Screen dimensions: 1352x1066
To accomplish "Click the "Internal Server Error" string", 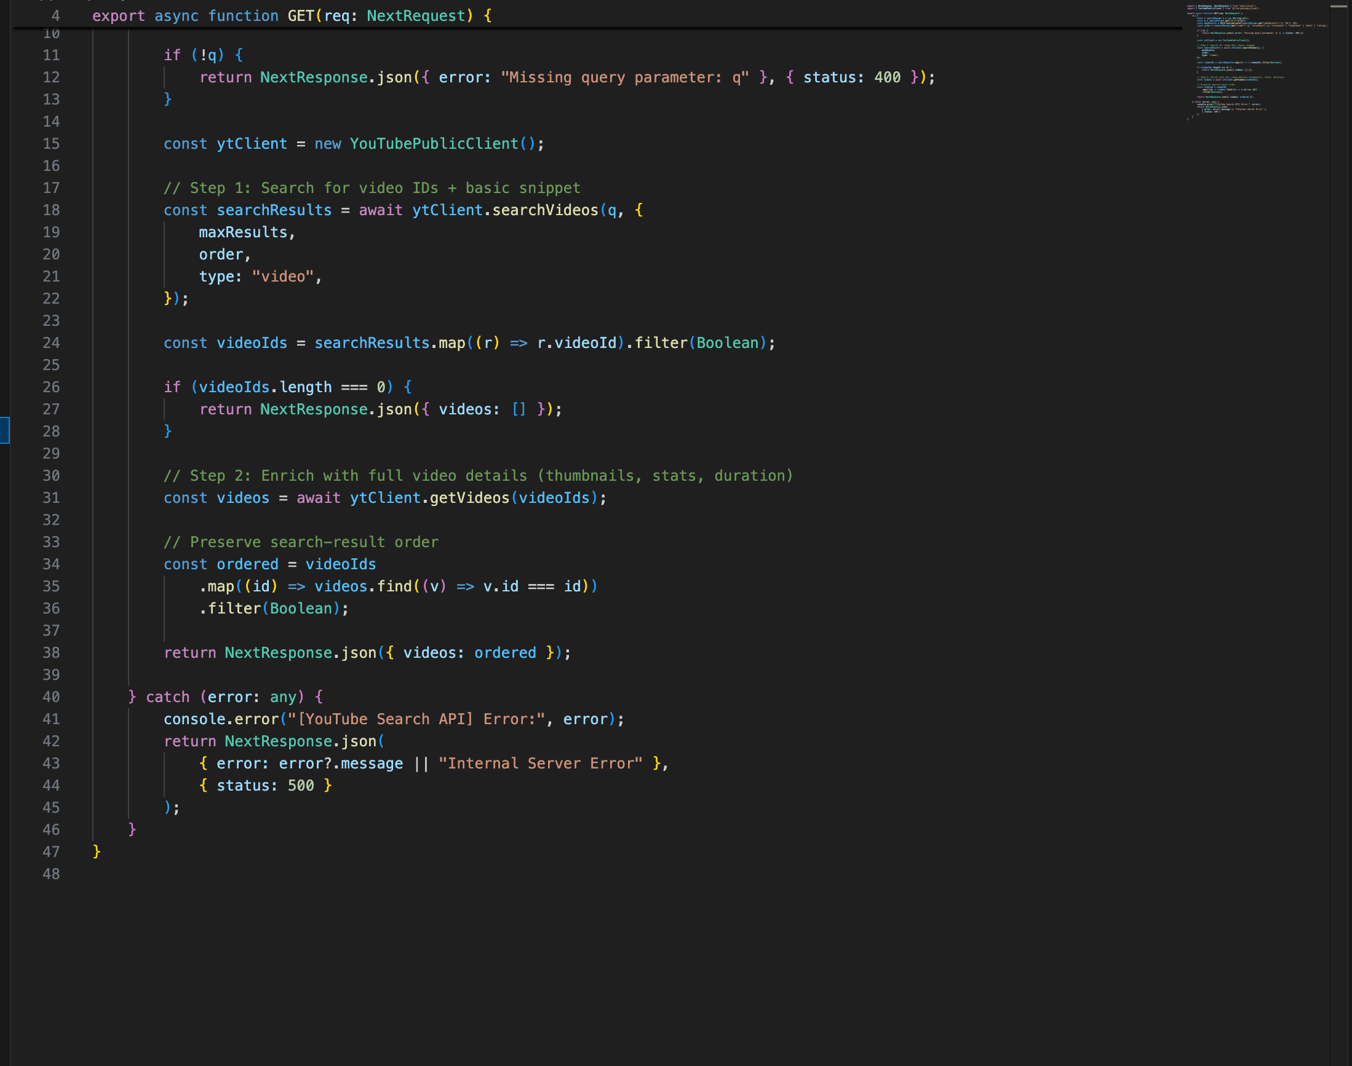I will 540,764.
